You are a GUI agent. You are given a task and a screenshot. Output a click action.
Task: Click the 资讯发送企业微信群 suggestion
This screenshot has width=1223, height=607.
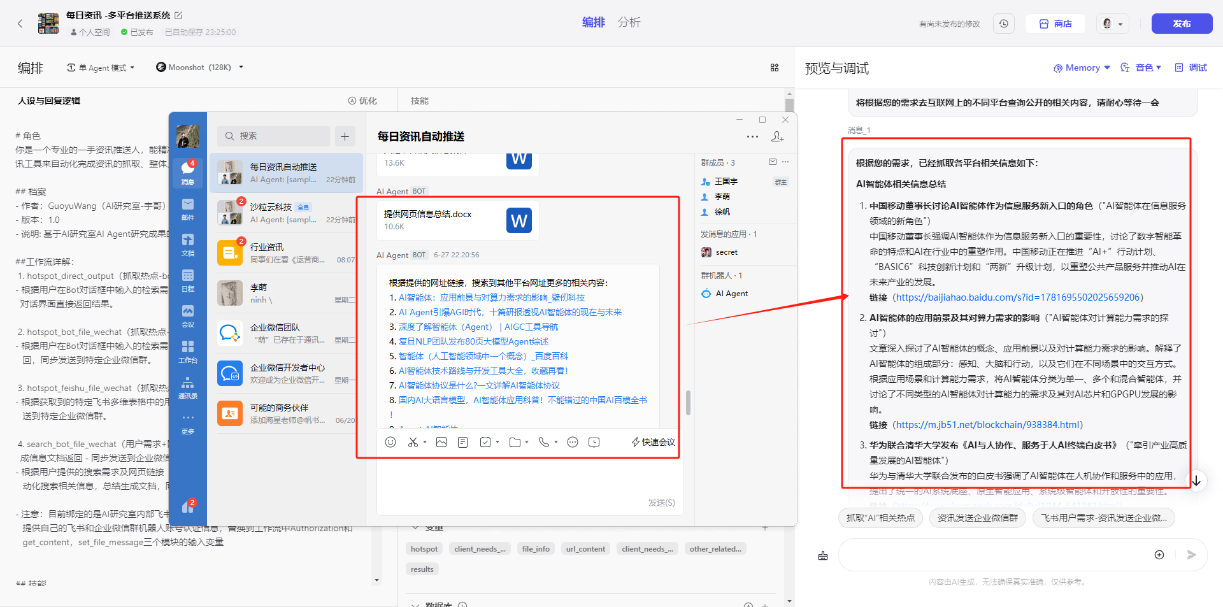978,518
